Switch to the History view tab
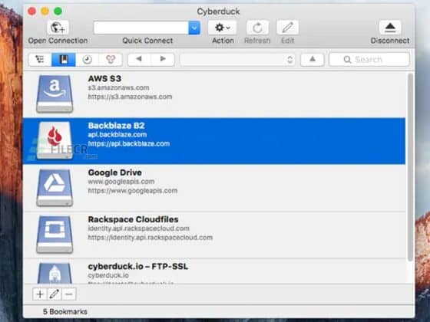 [x=88, y=60]
